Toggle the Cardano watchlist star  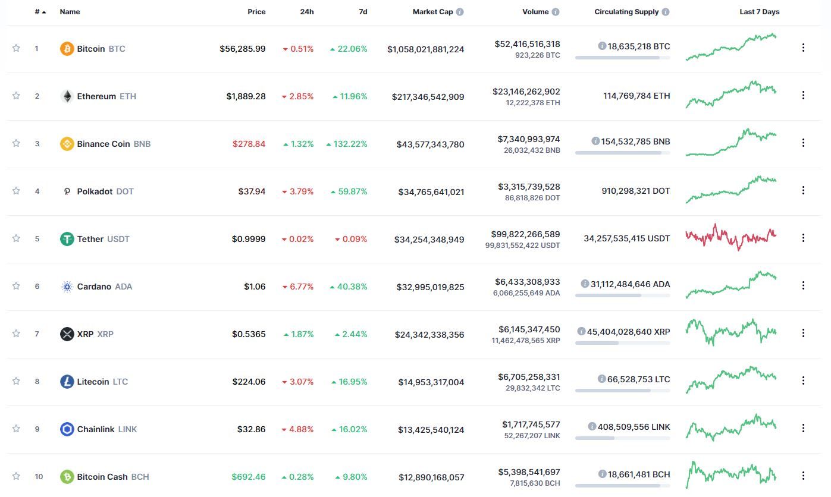(16, 286)
